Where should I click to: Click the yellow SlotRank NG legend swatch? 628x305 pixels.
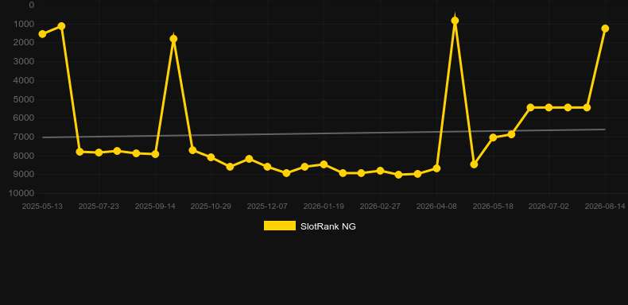pyautogui.click(x=280, y=226)
